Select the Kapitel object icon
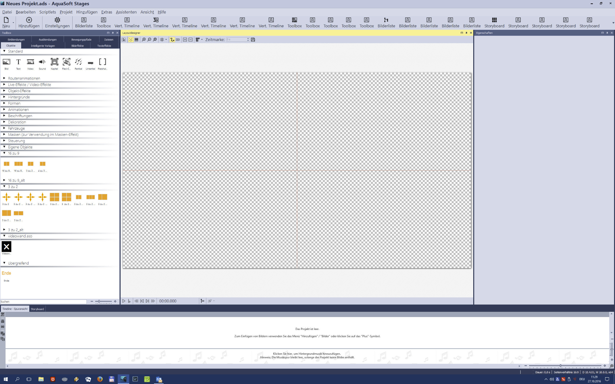This screenshot has width=615, height=384. [x=54, y=62]
